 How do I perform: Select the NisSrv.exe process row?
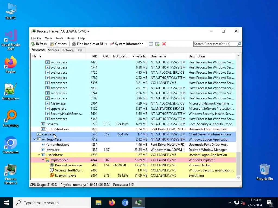pos(133,103)
